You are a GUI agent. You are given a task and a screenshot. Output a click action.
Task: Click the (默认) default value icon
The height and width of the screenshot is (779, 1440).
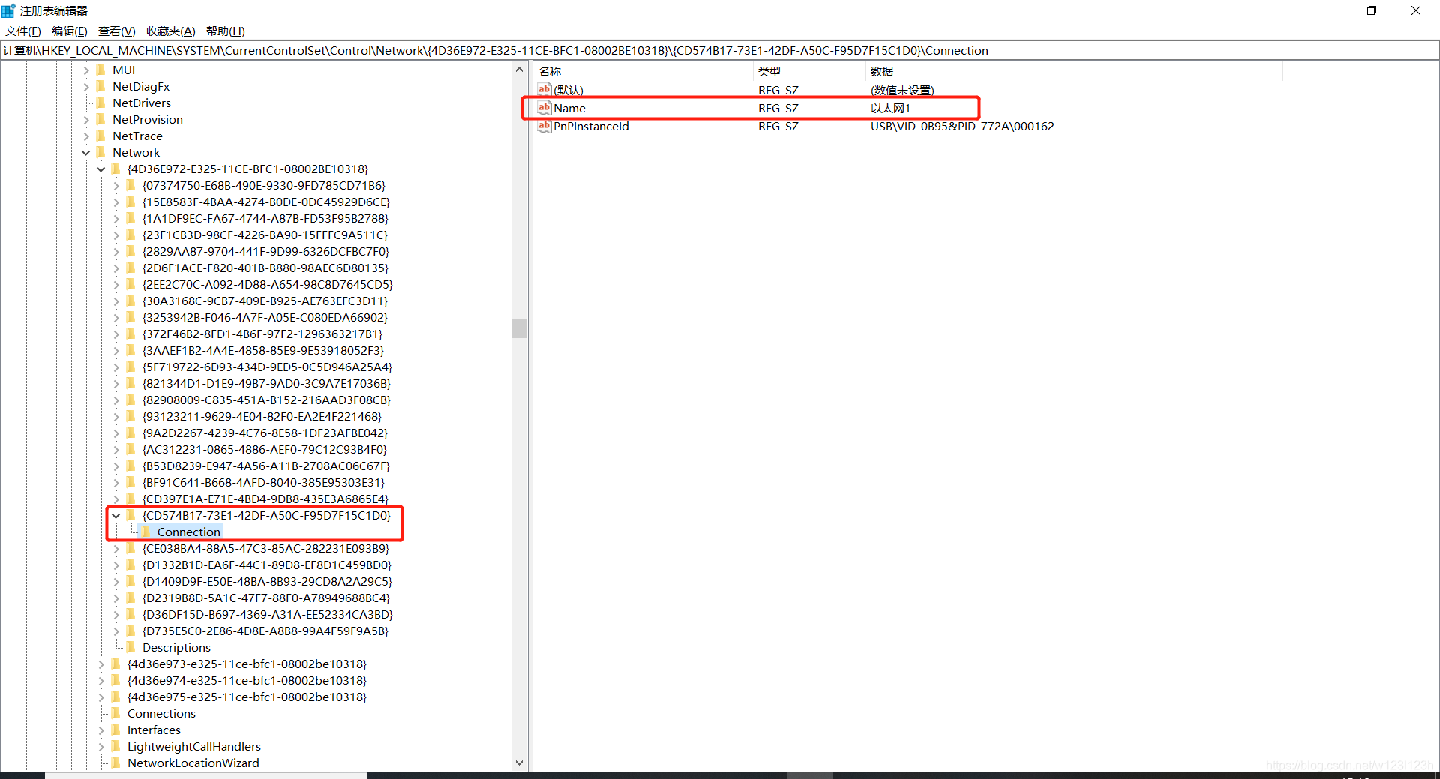pos(544,90)
